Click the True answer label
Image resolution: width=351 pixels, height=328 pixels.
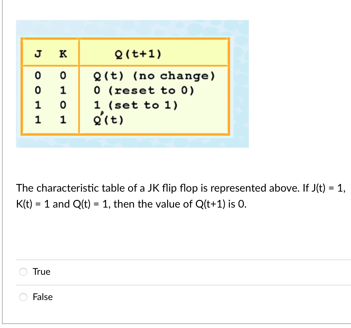(x=41, y=272)
